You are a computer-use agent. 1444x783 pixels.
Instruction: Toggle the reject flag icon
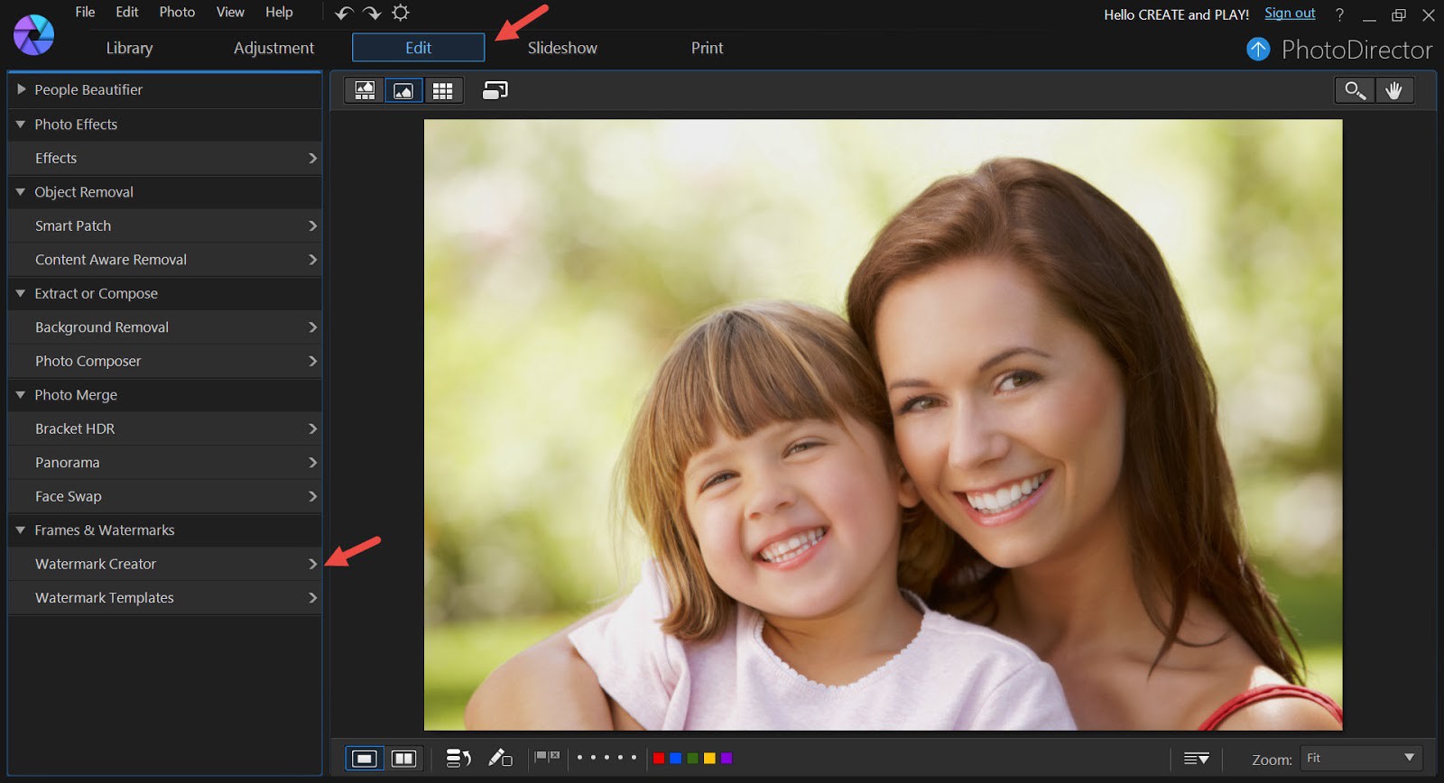[x=555, y=756]
